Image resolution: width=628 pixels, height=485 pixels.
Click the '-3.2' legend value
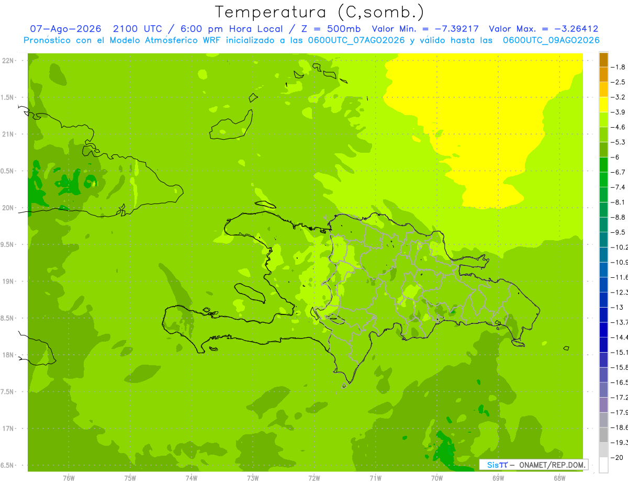click(619, 97)
